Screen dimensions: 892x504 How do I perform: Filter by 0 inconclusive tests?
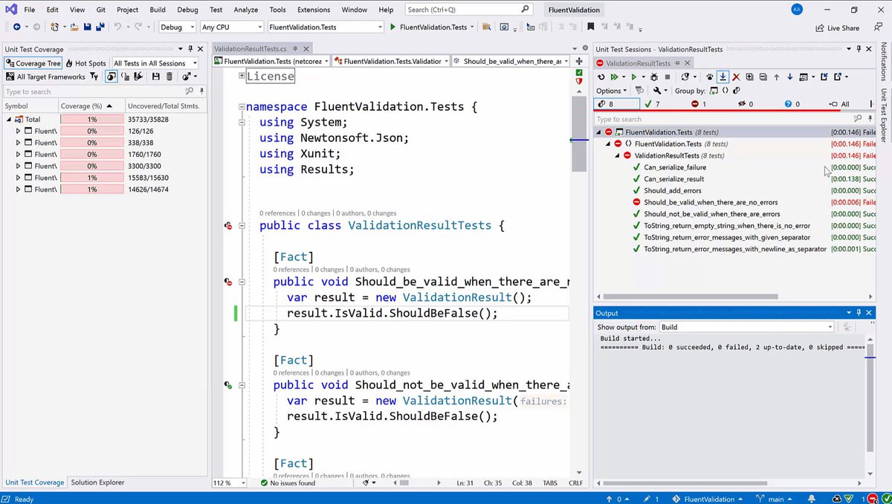(792, 104)
